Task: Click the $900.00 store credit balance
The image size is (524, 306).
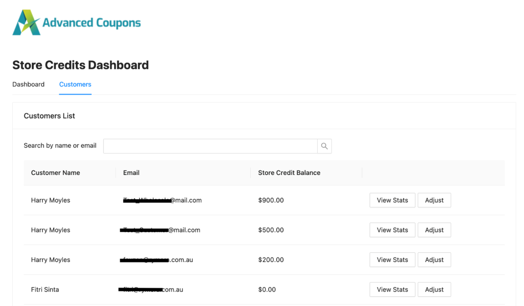Action: tap(271, 201)
